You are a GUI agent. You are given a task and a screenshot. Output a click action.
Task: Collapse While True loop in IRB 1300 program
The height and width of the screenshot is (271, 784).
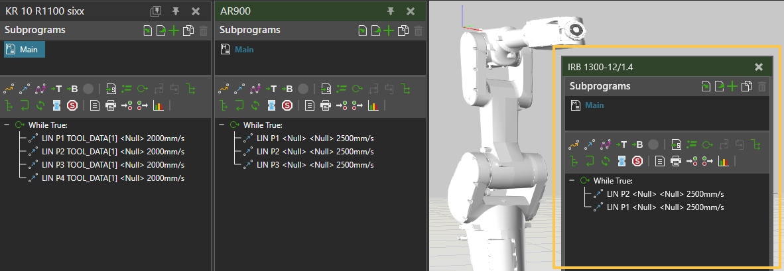coord(572,180)
